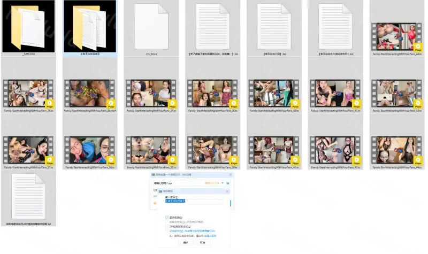Click the 确认 confirm button

click(x=186, y=242)
